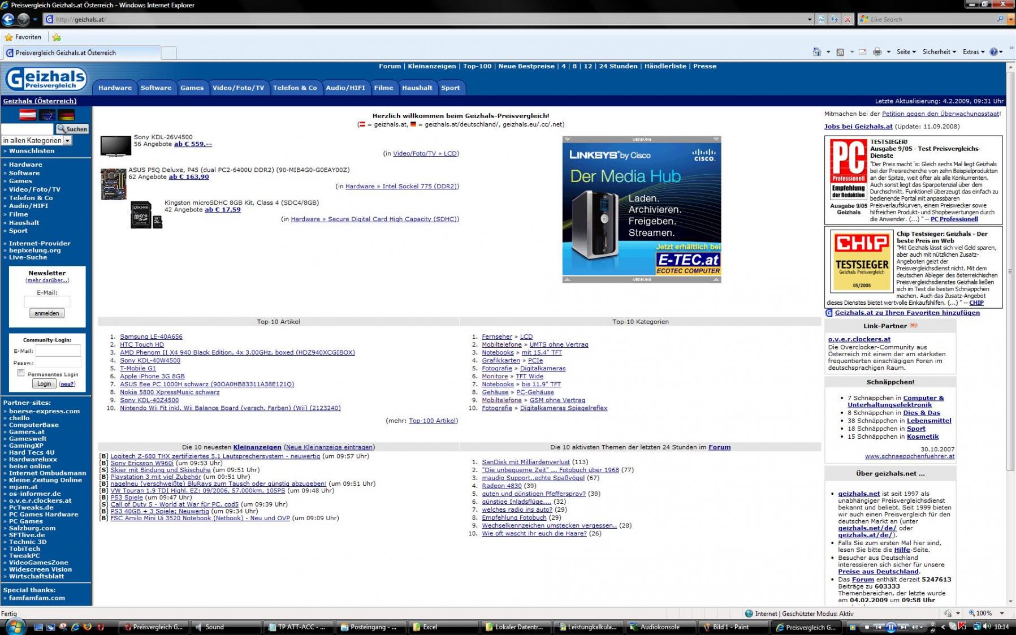Open the Audio/HIFI navigation tab
This screenshot has width=1016, height=635.
coord(345,88)
